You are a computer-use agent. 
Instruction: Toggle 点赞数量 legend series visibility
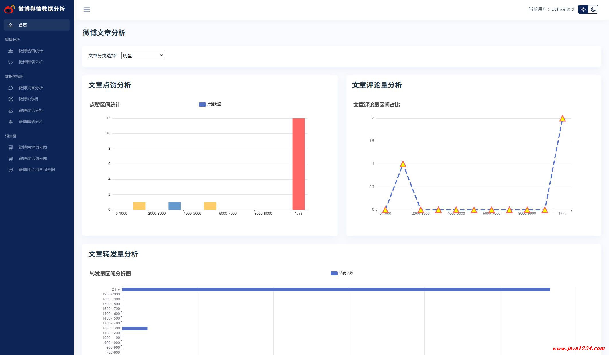202,104
